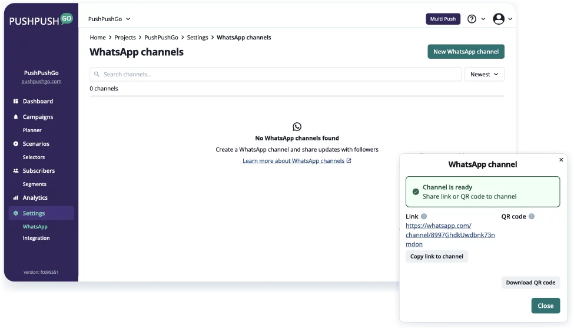Viewport: 574px width, 329px height.
Task: Focus the Search channels input field
Action: [276, 74]
